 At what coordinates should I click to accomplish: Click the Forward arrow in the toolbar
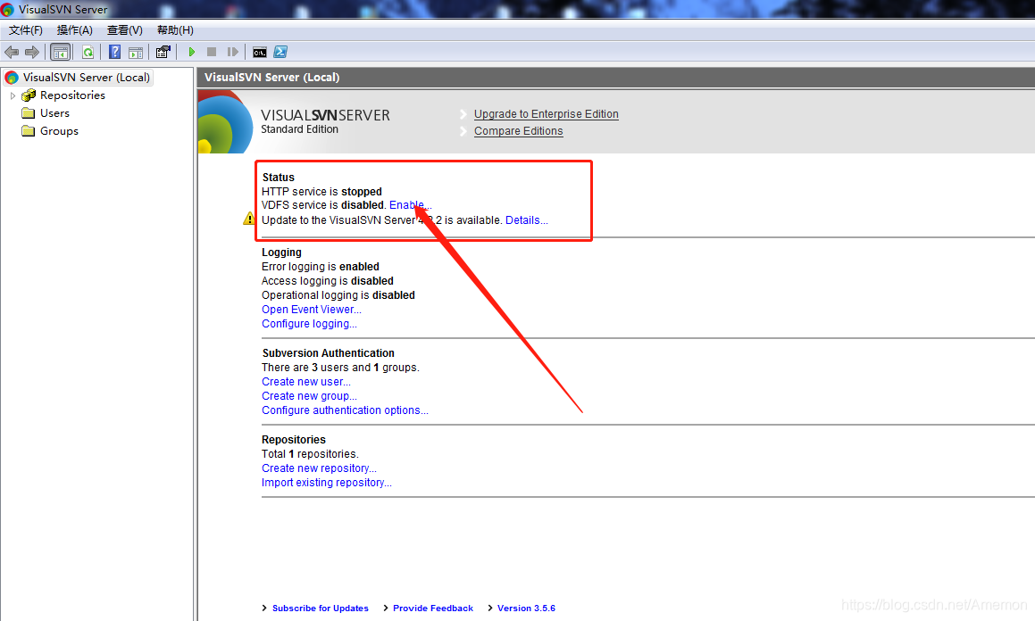[x=31, y=52]
